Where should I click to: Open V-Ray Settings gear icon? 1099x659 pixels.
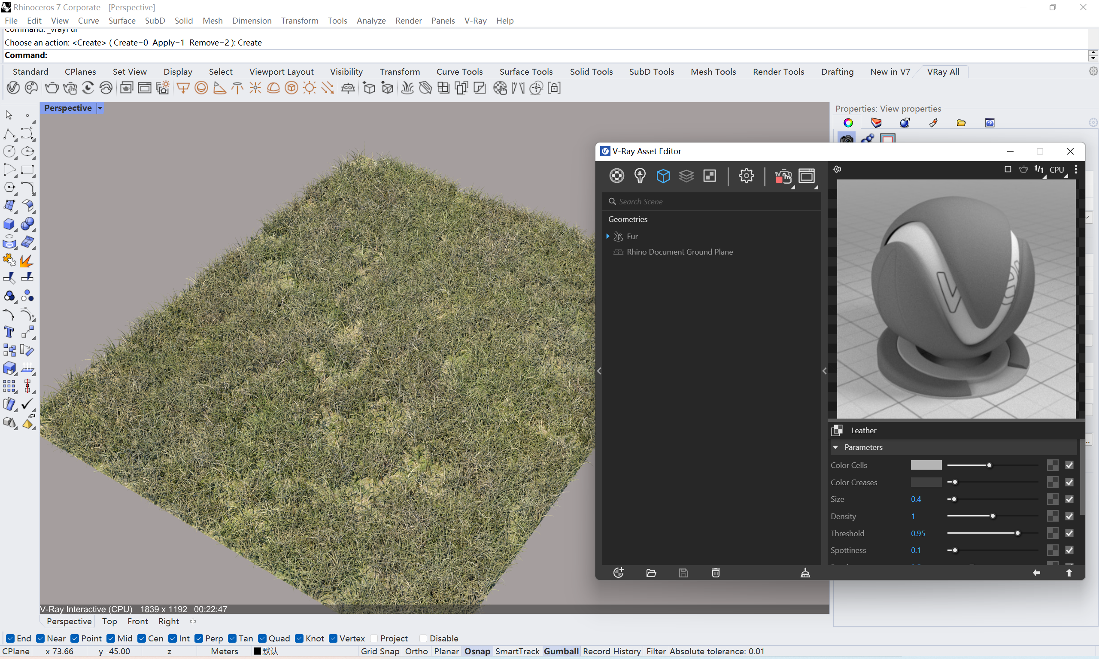click(746, 176)
